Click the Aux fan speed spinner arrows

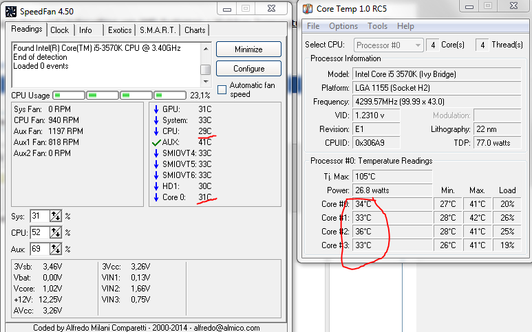pos(56,249)
